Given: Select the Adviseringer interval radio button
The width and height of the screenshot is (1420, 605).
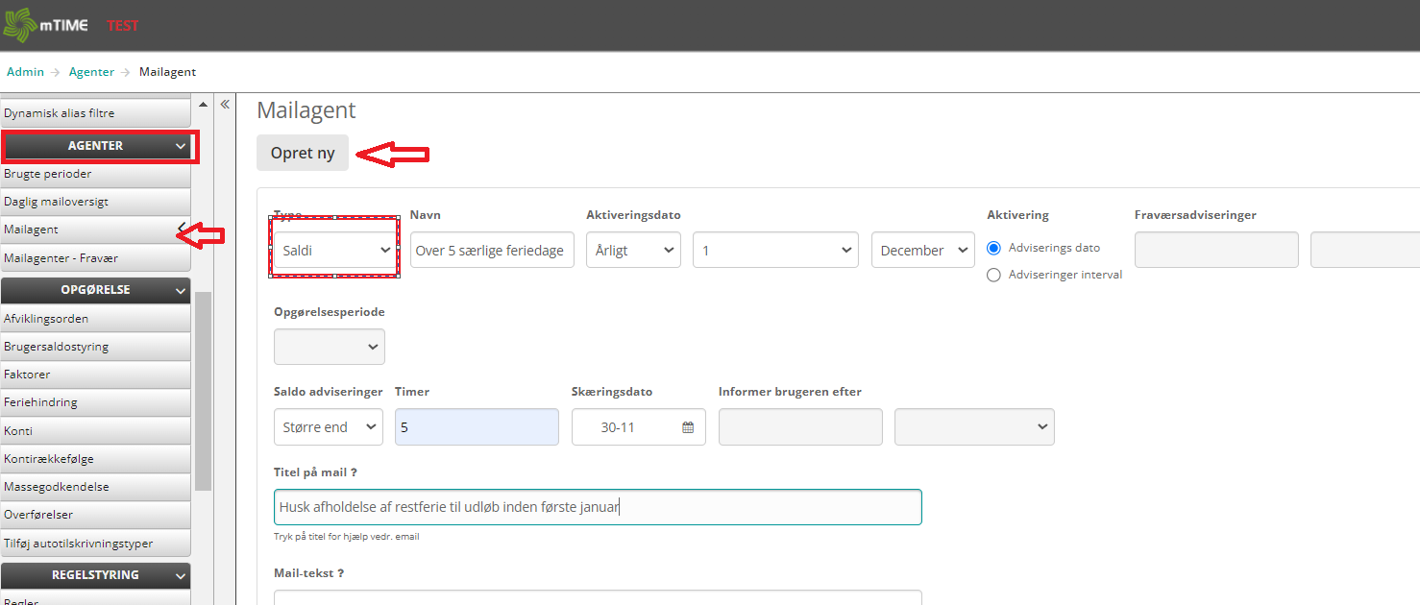Looking at the screenshot, I should coord(995,275).
